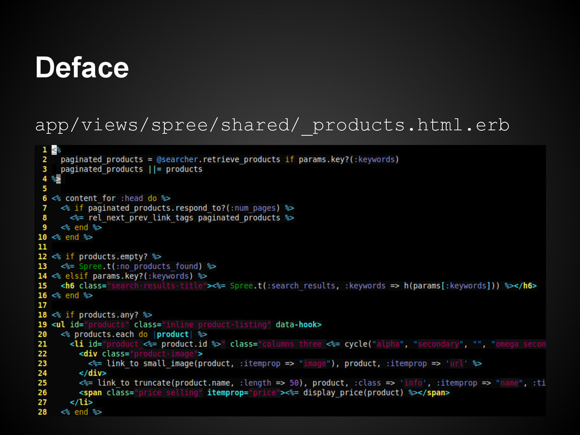Click 'price selling' class string on line 26
The image size is (580, 435).
pos(168,393)
